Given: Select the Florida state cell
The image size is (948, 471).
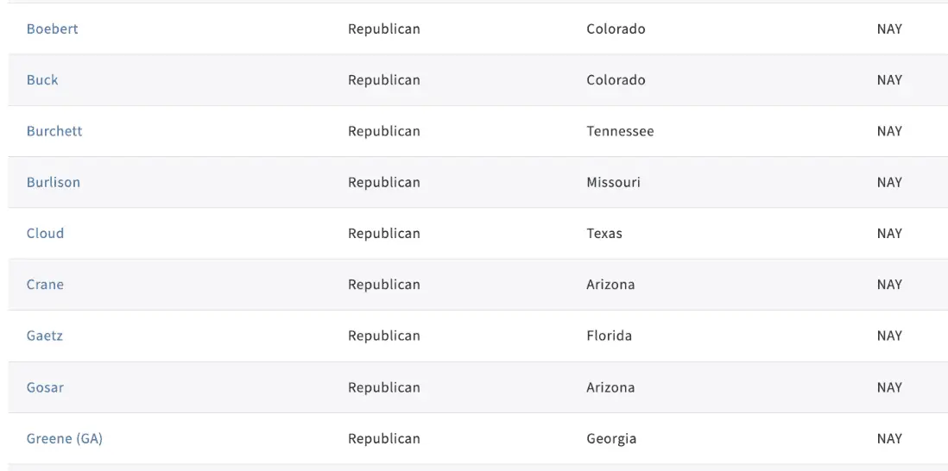Looking at the screenshot, I should 609,336.
